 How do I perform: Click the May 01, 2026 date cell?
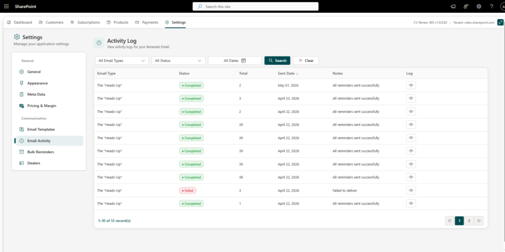(x=288, y=86)
